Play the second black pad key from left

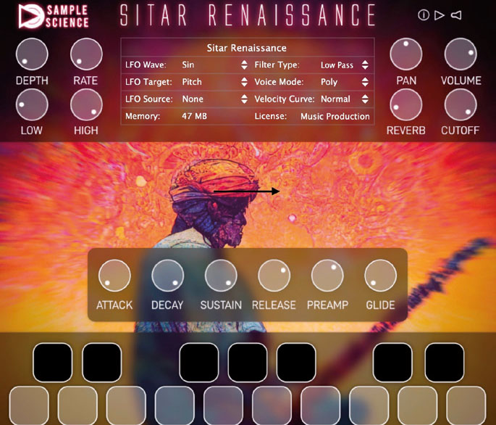point(102,362)
